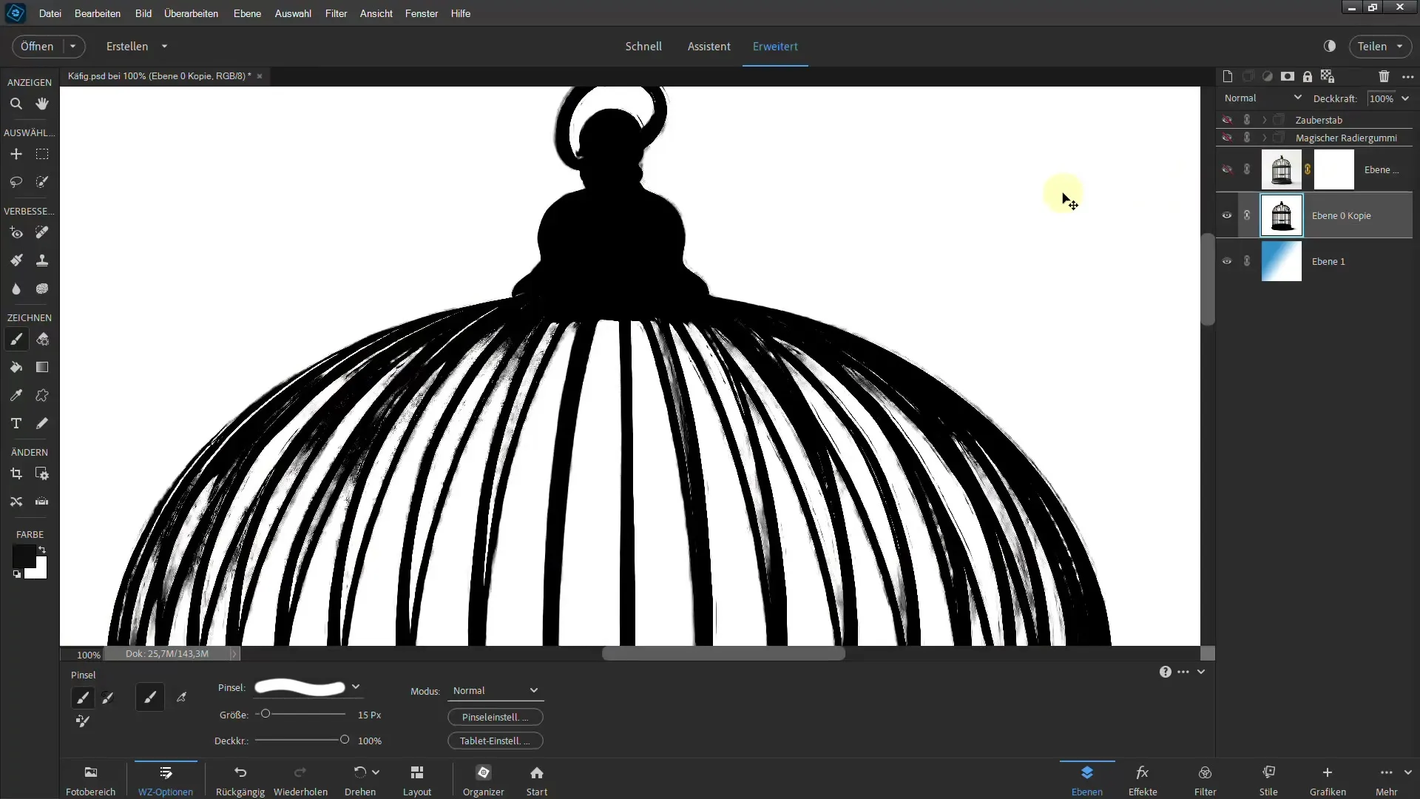Toggle visibility of Ebene 0 Kopie layer
The image size is (1420, 799).
pos(1227,215)
